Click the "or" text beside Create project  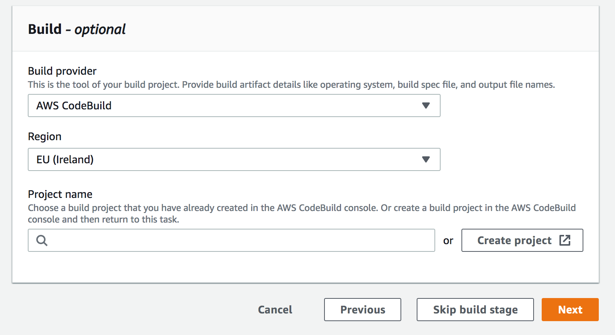(448, 241)
